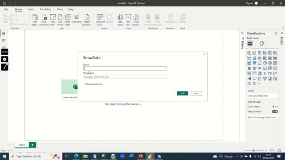Screen dimensions: 285x160
Task: Toggle Keep all filters switch
Action: tap(275, 112)
